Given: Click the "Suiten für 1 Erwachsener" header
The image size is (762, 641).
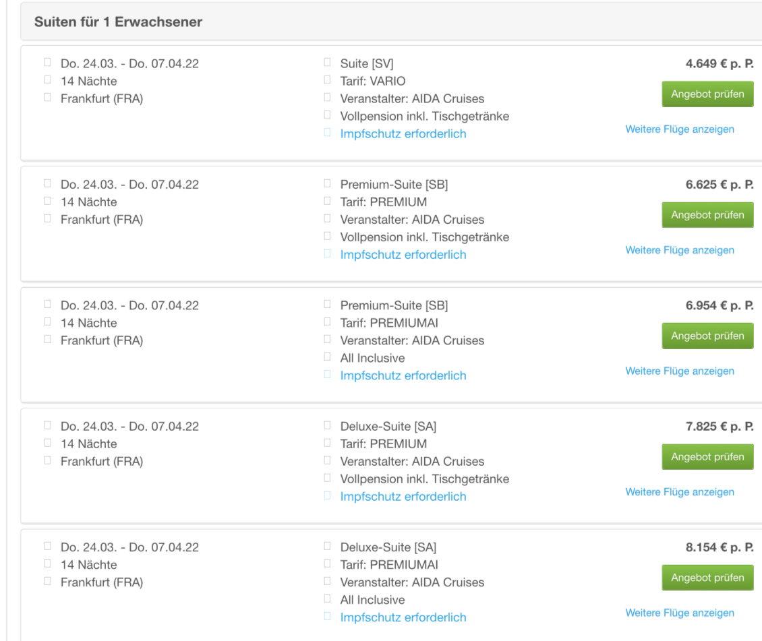Looking at the screenshot, I should (x=119, y=22).
